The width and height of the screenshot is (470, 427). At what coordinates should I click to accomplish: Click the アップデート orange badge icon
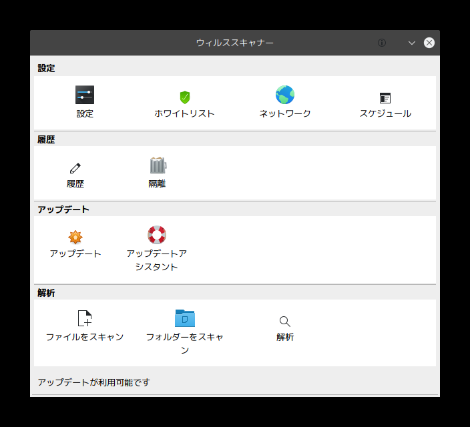pos(75,237)
